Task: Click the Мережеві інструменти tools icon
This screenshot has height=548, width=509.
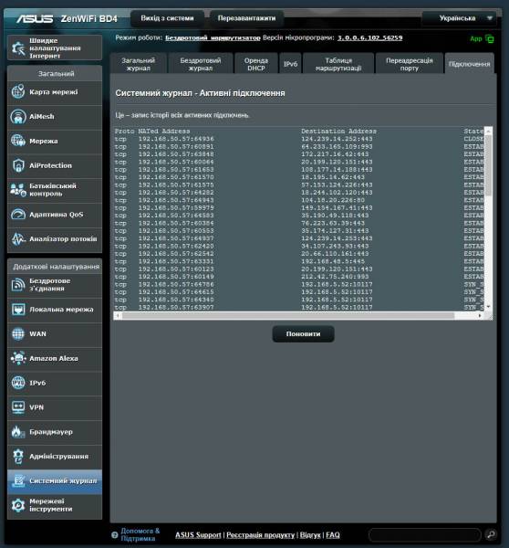Action: click(x=18, y=505)
